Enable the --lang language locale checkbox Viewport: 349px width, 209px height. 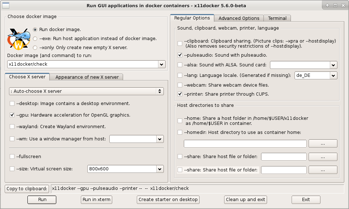click(180, 75)
